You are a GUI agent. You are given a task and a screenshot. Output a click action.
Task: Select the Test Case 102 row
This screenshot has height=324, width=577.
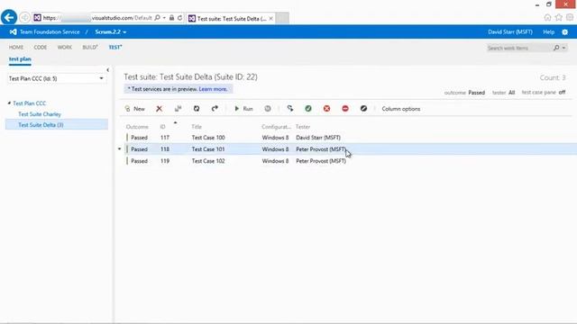(x=348, y=161)
